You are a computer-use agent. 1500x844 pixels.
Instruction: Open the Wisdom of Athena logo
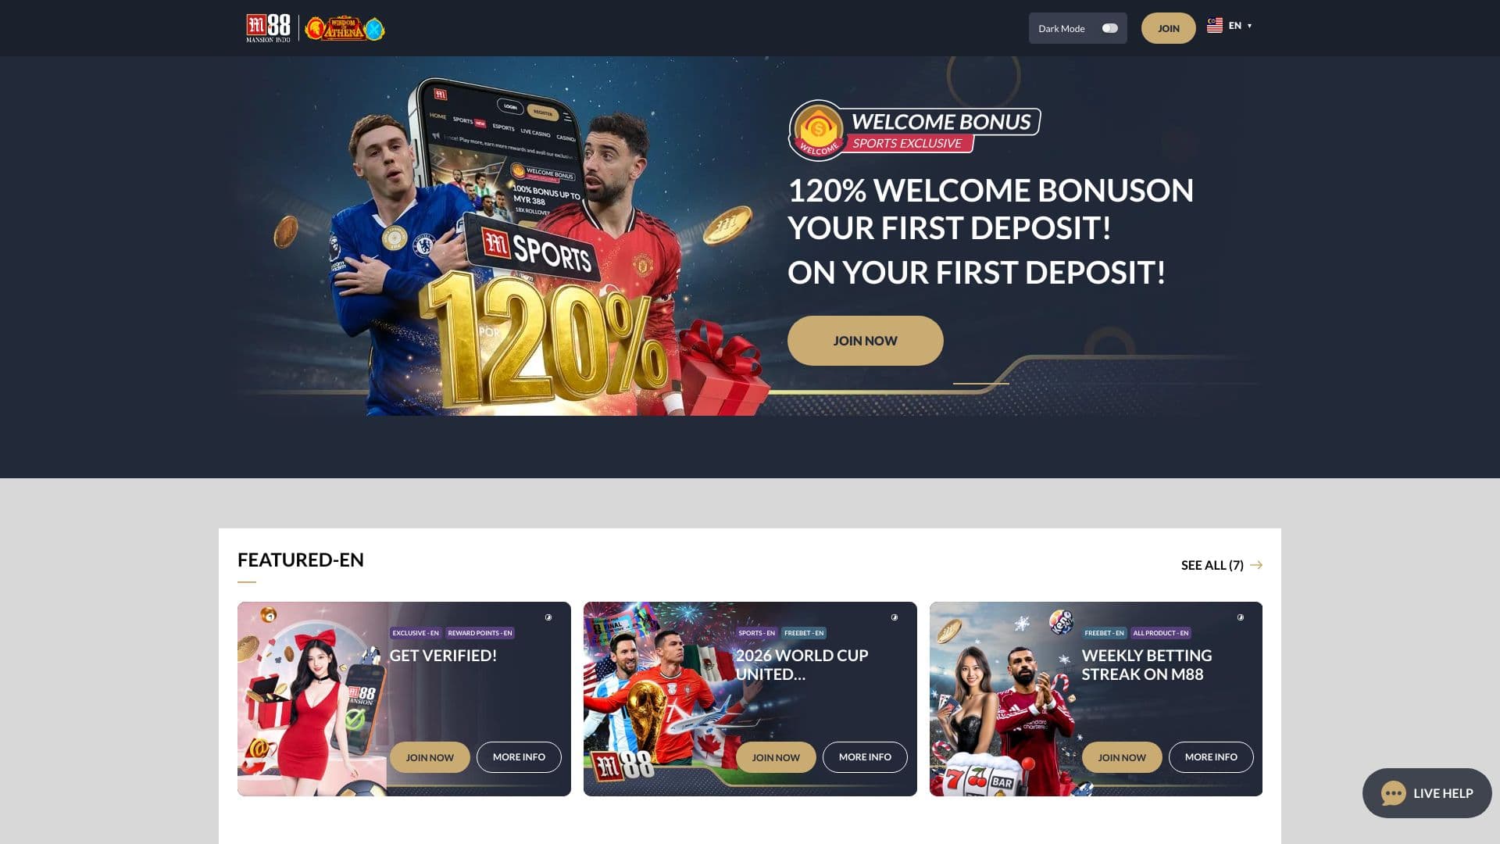[x=345, y=28]
